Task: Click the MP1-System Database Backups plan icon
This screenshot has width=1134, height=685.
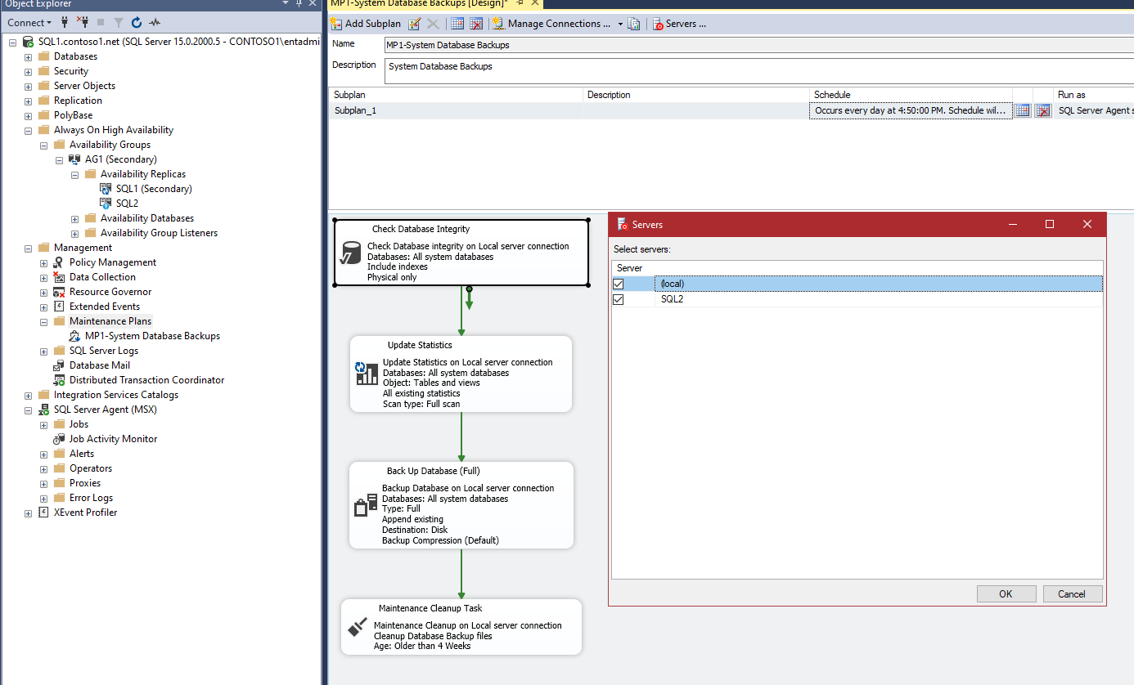Action: 74,336
